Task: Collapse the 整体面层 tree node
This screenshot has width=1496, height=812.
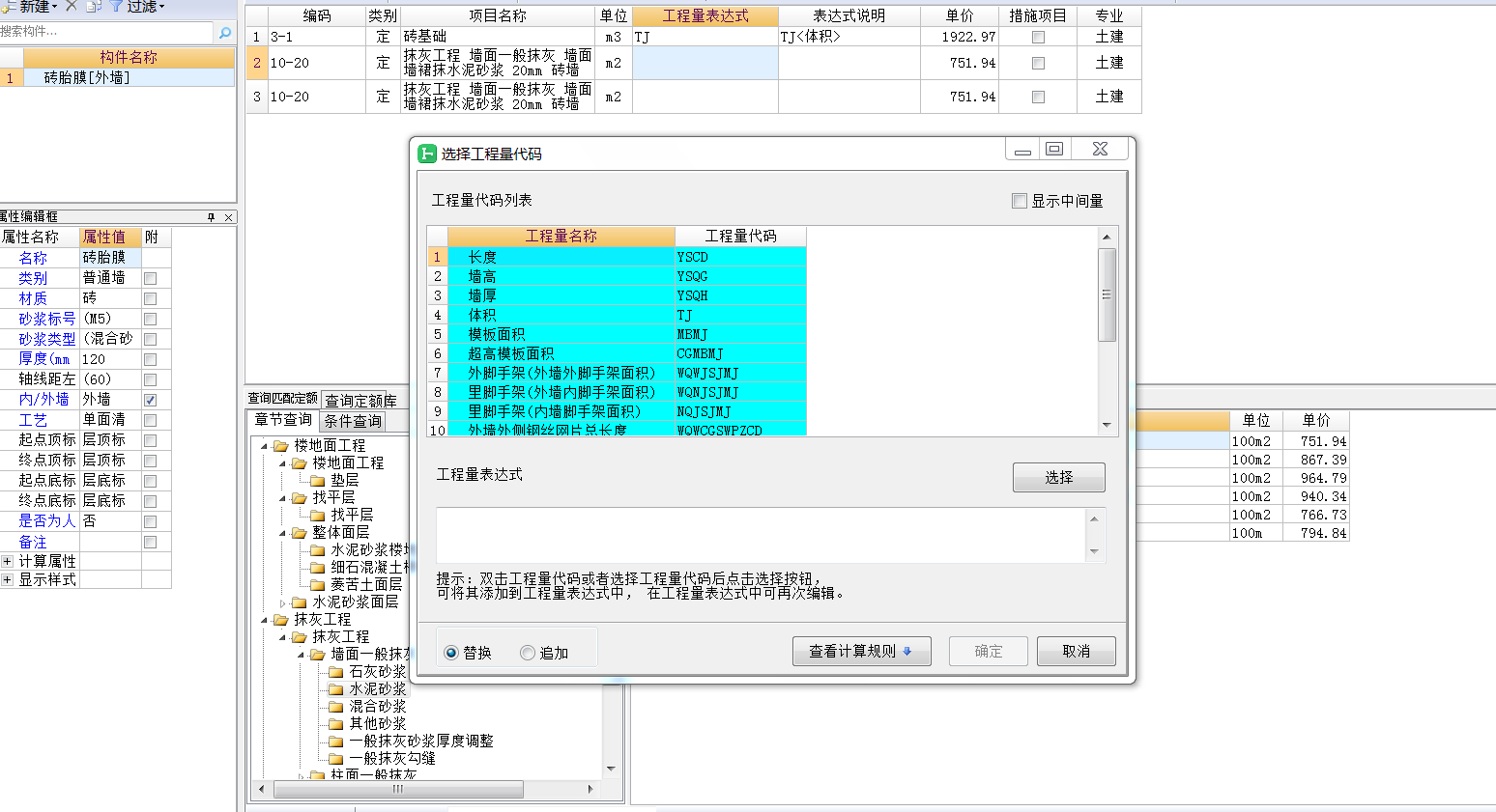Action: tap(282, 532)
